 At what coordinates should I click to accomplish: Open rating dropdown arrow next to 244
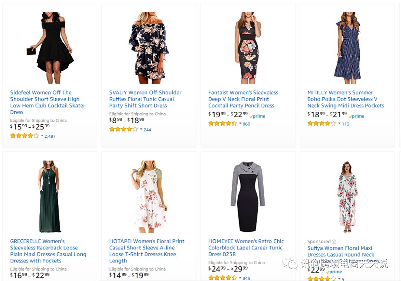click(141, 130)
